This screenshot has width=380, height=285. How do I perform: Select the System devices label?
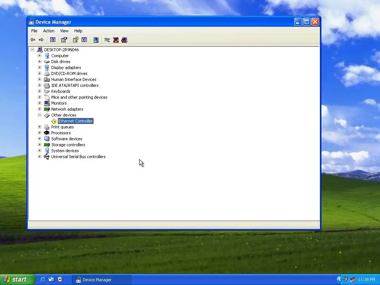(x=65, y=151)
